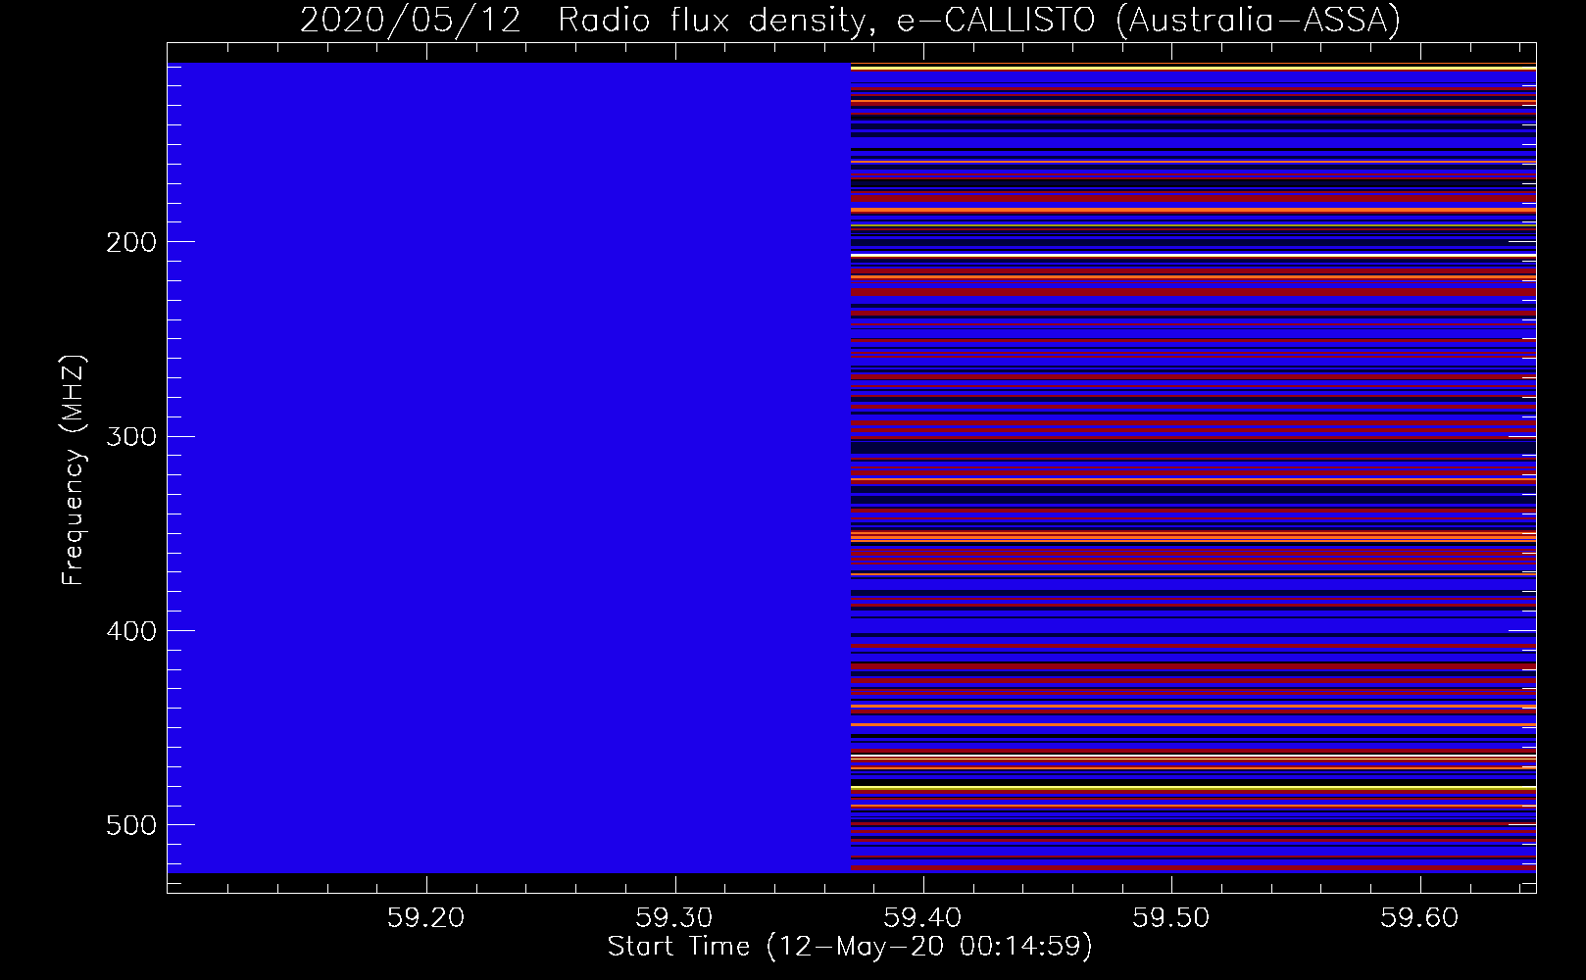Image resolution: width=1586 pixels, height=980 pixels.
Task: Click the date "2020/05/12" in the title
Action: (x=410, y=21)
